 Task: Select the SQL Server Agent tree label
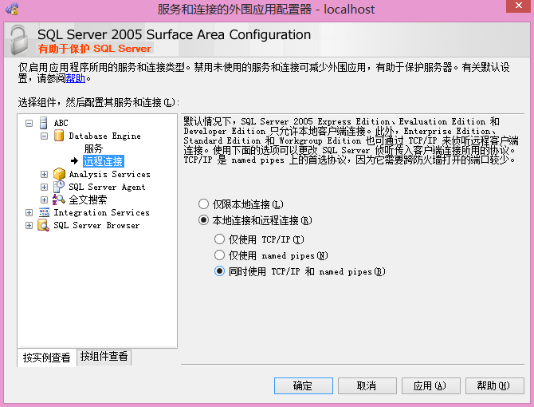pos(107,187)
